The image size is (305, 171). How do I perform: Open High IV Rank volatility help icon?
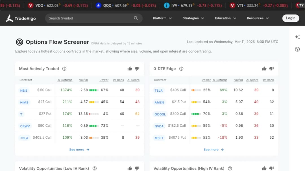pos(230,168)
